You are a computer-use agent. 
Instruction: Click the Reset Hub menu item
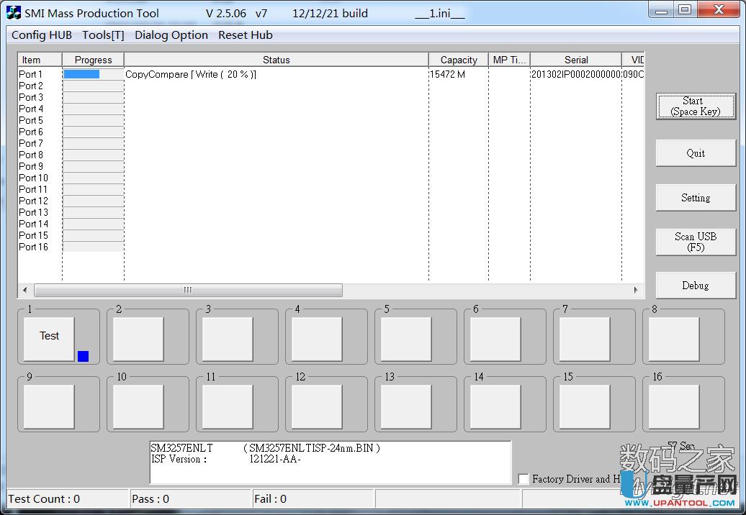[x=246, y=35]
